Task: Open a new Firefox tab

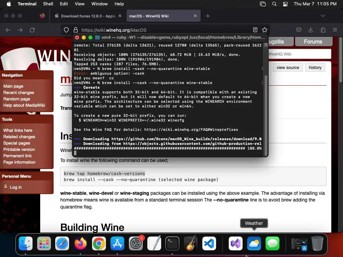Action: coord(208,16)
